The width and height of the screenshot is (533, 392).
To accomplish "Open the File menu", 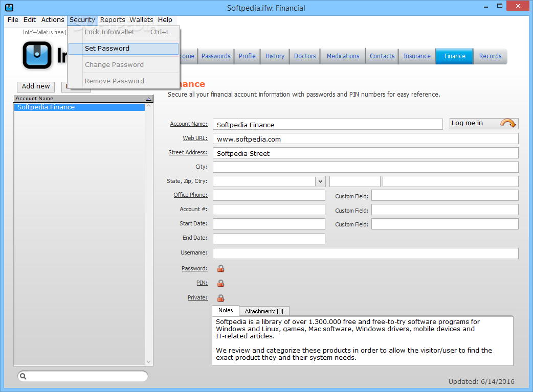I will [x=13, y=20].
